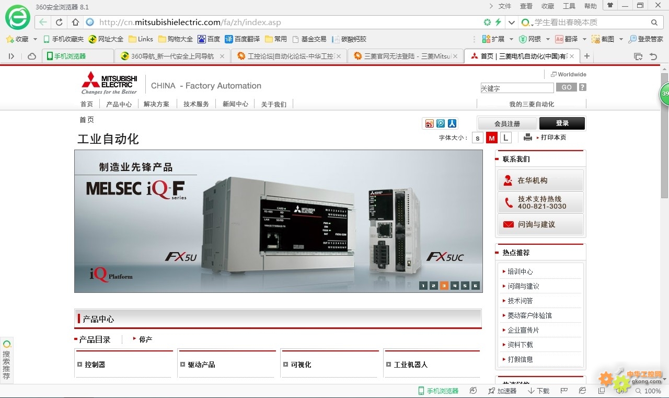Viewport: 669px width, 398px height.
Task: Open a new tab with plus button
Action: click(587, 56)
